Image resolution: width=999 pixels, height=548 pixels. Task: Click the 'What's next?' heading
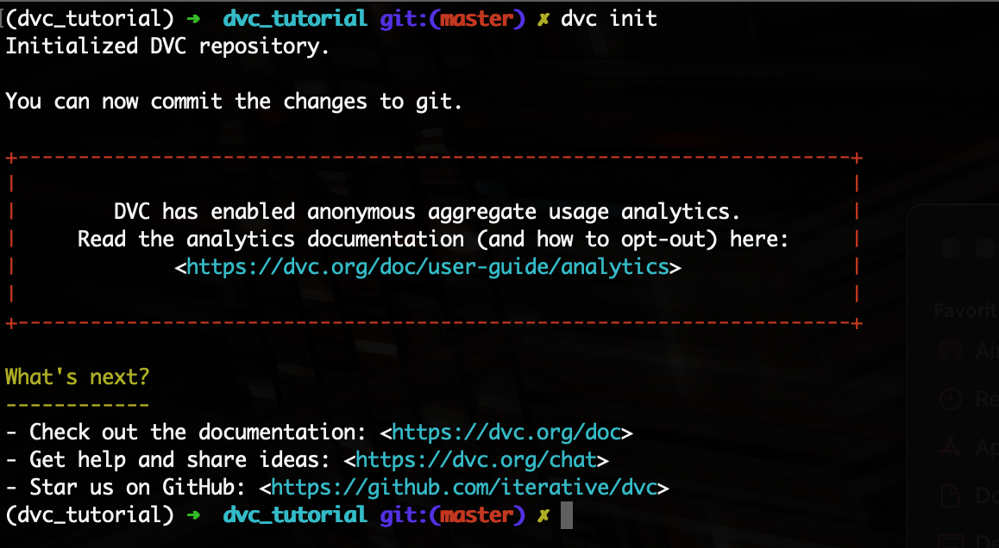pos(77,377)
